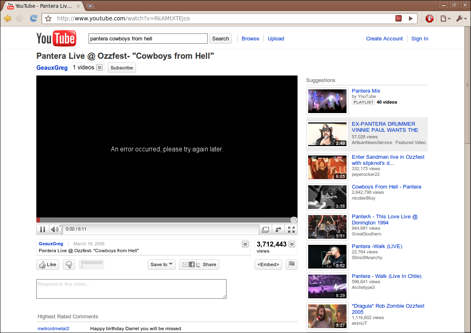
Task: Pause the video with pause button
Action: coord(43,229)
